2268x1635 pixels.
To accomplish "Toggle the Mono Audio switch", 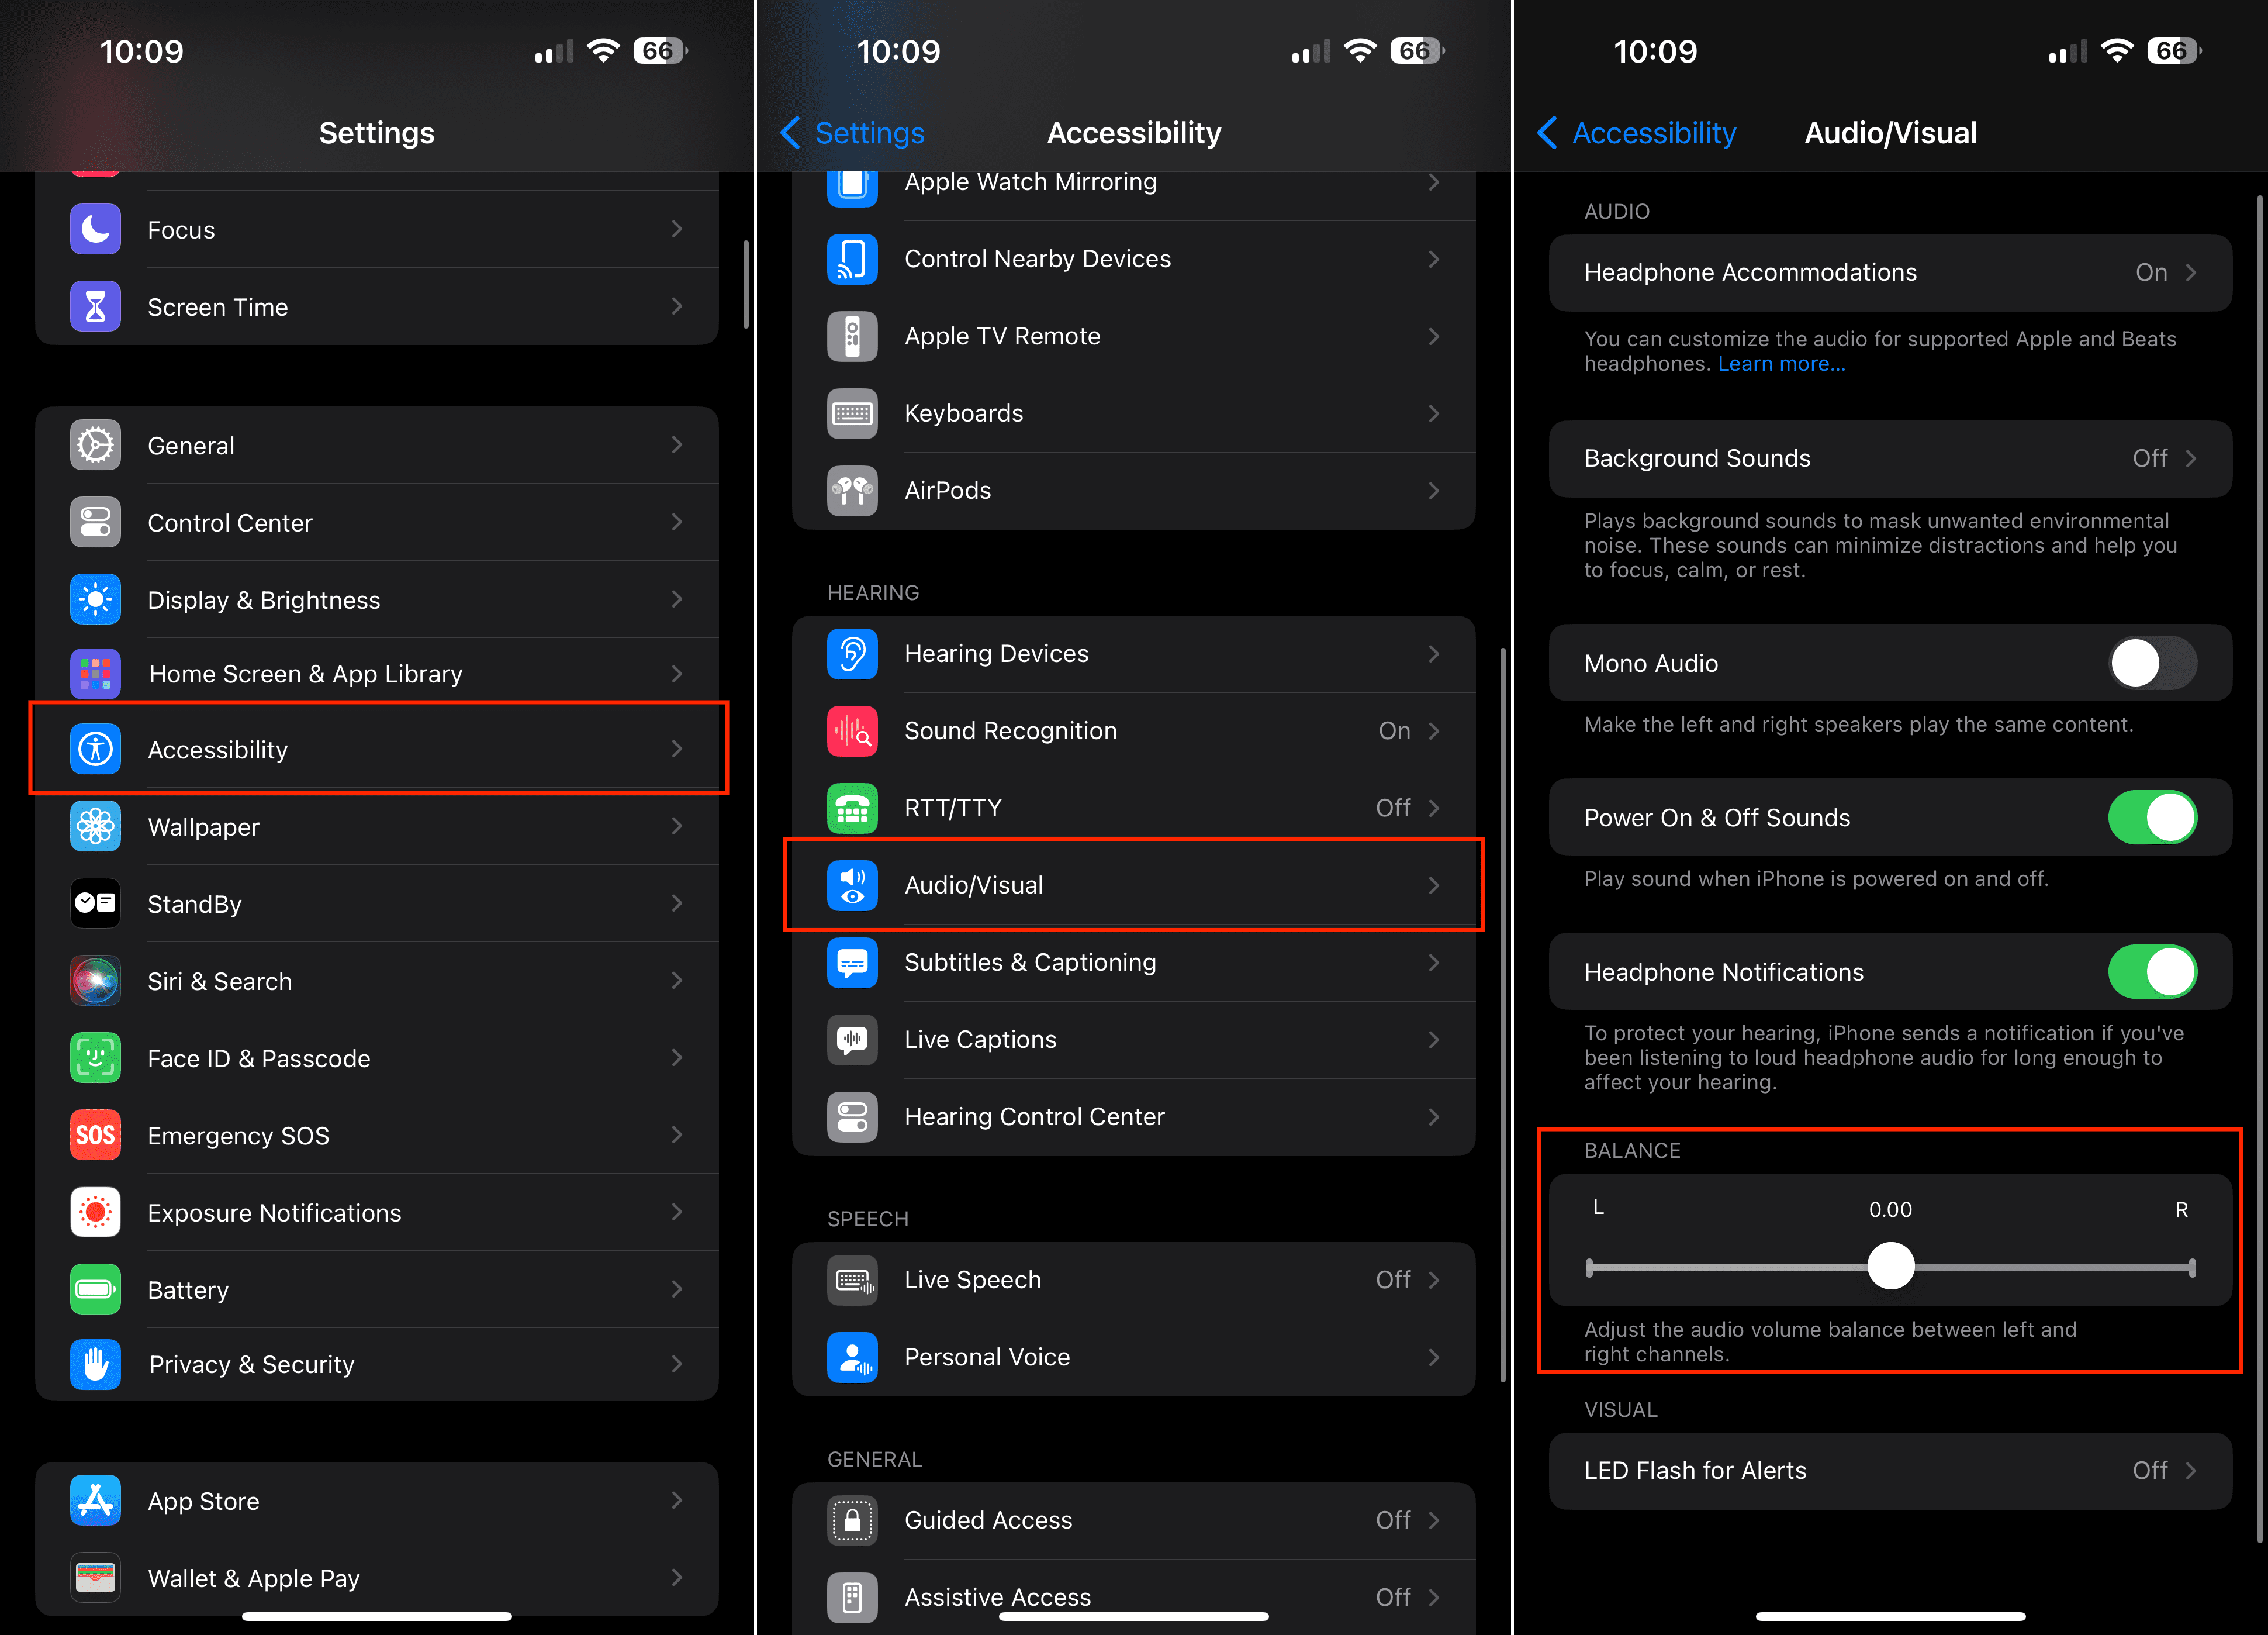I will tap(2152, 663).
